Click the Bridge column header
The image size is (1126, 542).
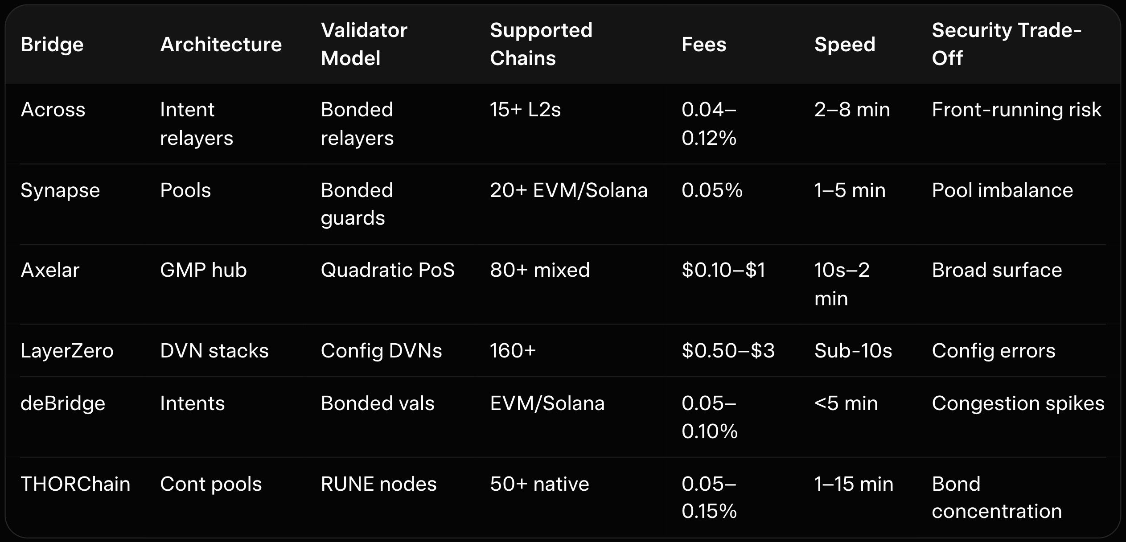[52, 45]
